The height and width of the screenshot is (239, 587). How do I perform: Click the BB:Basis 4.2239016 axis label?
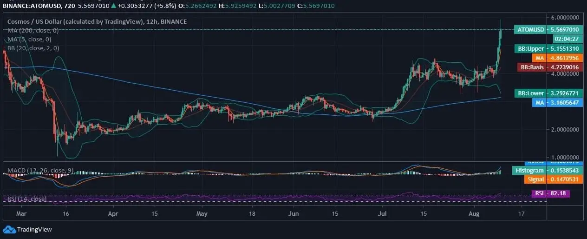(548, 67)
